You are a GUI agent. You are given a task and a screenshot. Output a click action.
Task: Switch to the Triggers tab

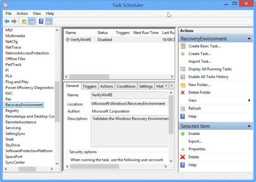click(89, 86)
